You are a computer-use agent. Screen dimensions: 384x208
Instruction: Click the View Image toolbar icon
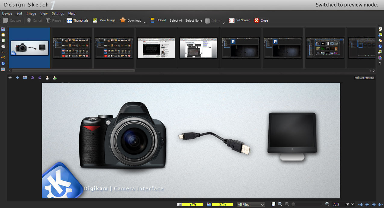click(95, 20)
